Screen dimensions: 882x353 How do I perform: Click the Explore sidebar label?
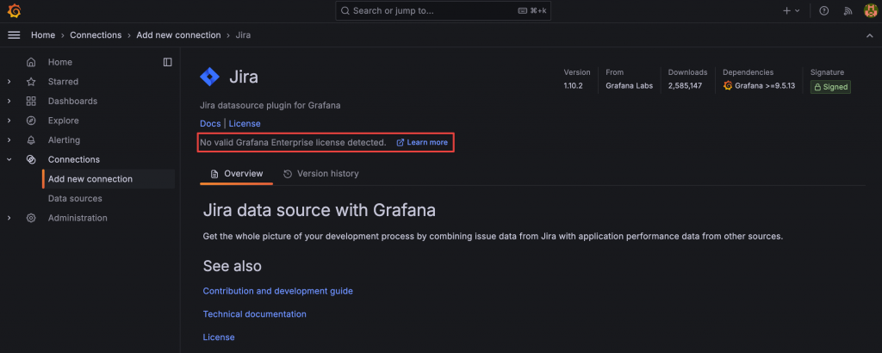[x=64, y=121]
